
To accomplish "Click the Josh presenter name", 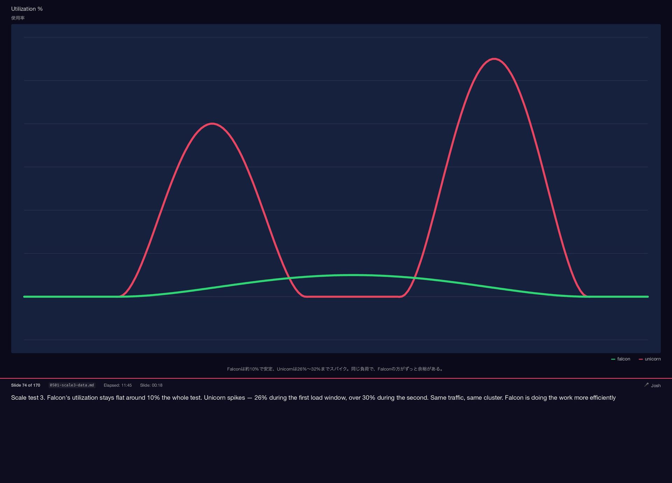I will [x=656, y=385].
